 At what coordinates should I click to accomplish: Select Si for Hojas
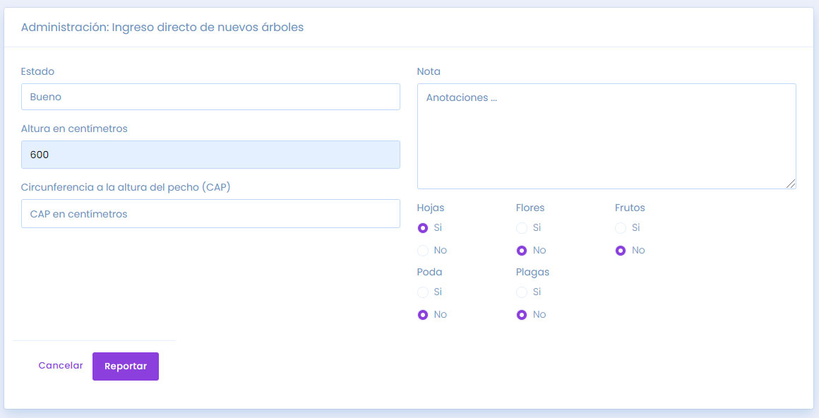click(422, 228)
